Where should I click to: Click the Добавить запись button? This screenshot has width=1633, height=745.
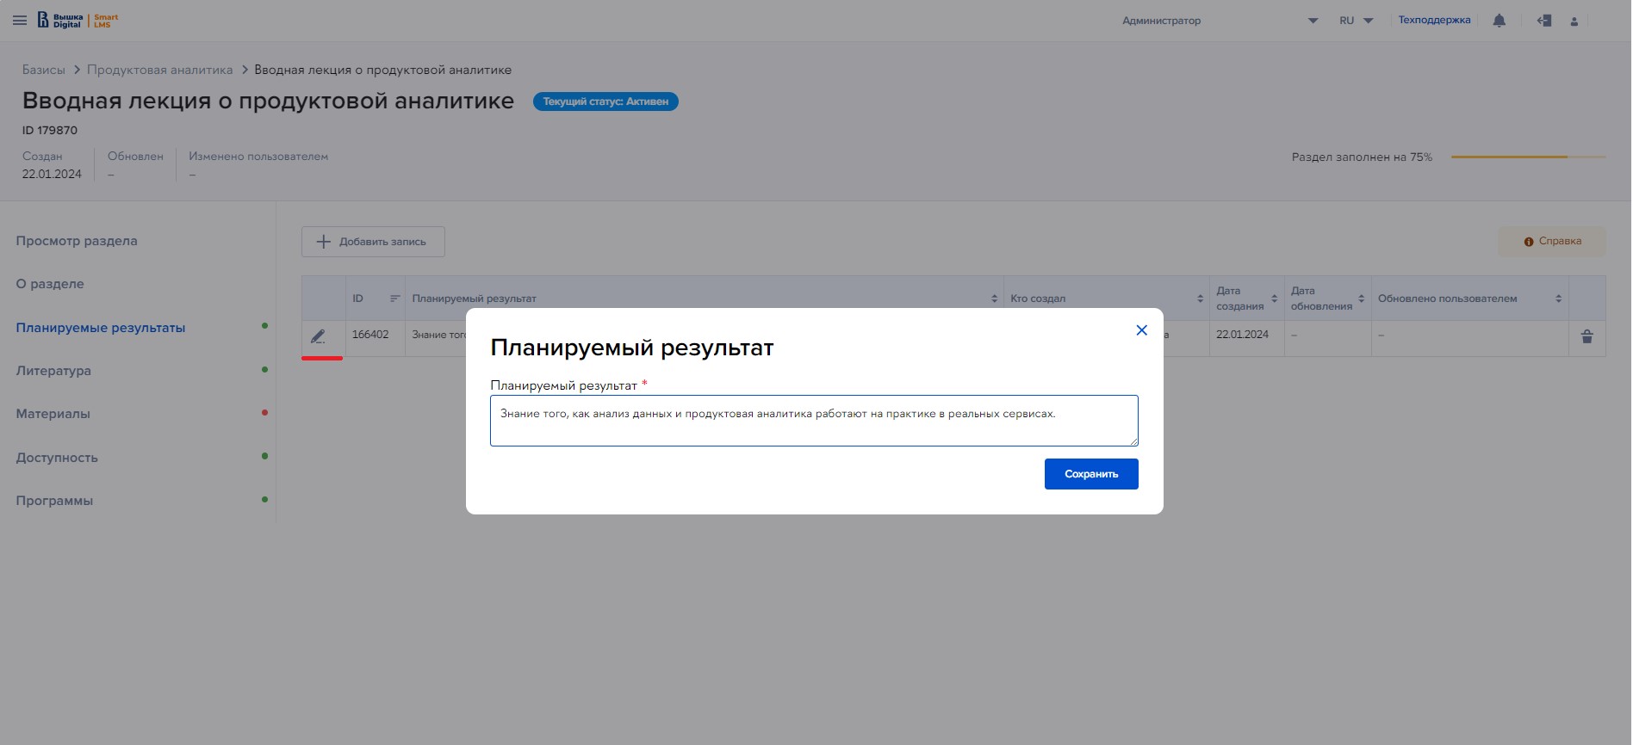pyautogui.click(x=373, y=242)
